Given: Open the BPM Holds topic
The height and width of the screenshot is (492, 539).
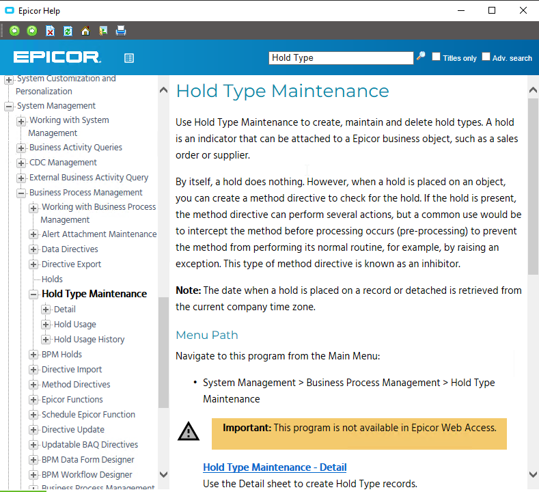Looking at the screenshot, I should tap(62, 355).
